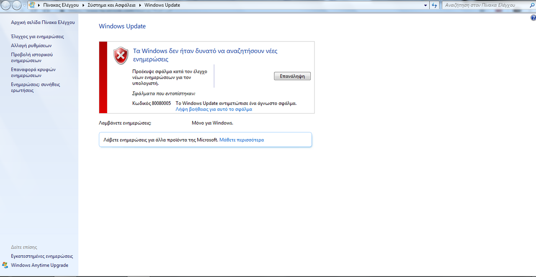Open Ενημερώσεις: συνήθεις ερωτήσεις link
This screenshot has height=277, width=536.
(x=36, y=87)
